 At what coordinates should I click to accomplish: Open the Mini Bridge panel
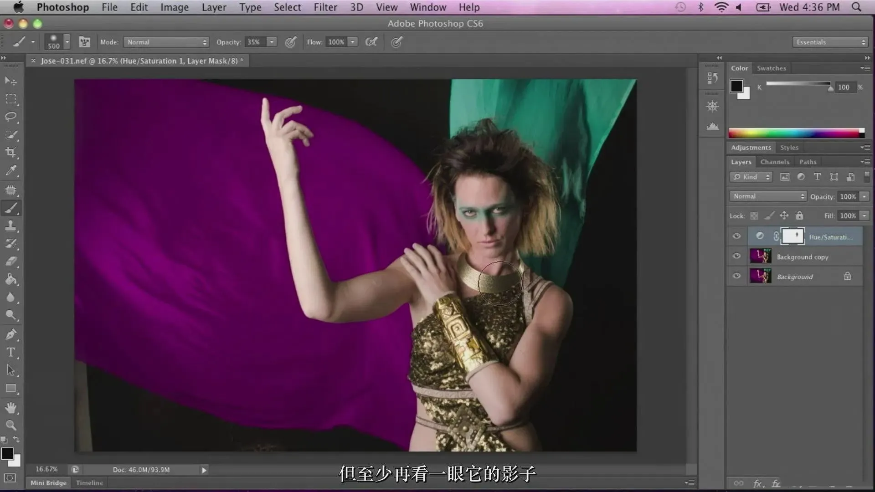click(x=48, y=483)
